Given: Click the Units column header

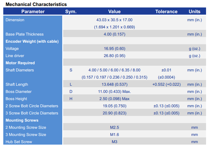Looking at the screenshot, I should tap(194, 12).
